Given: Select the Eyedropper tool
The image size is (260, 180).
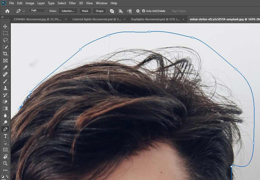Looking at the screenshot, I should point(5,67).
